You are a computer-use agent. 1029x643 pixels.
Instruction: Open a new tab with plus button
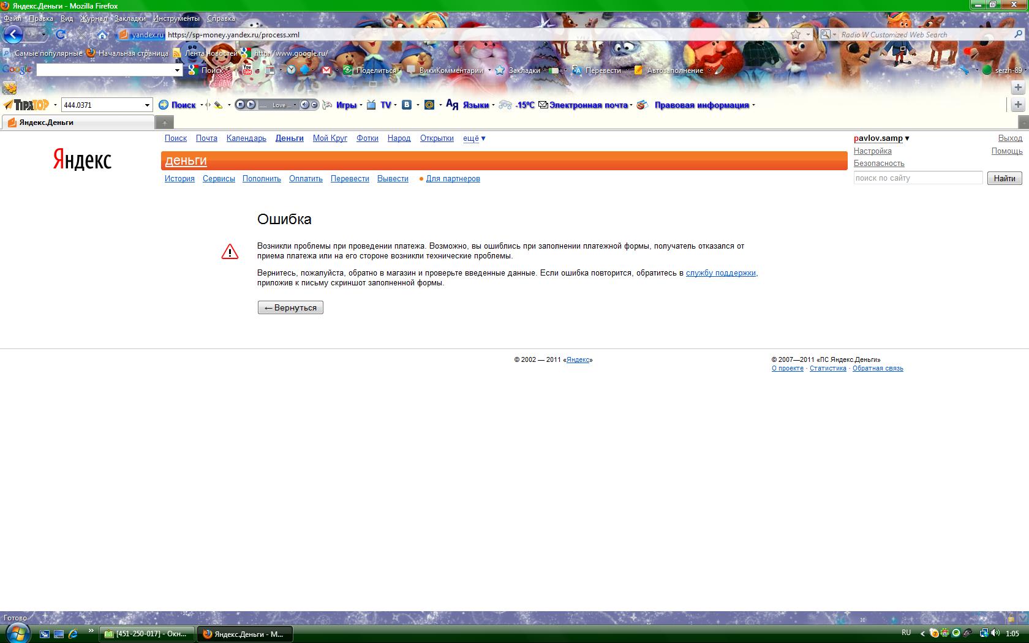click(x=164, y=123)
